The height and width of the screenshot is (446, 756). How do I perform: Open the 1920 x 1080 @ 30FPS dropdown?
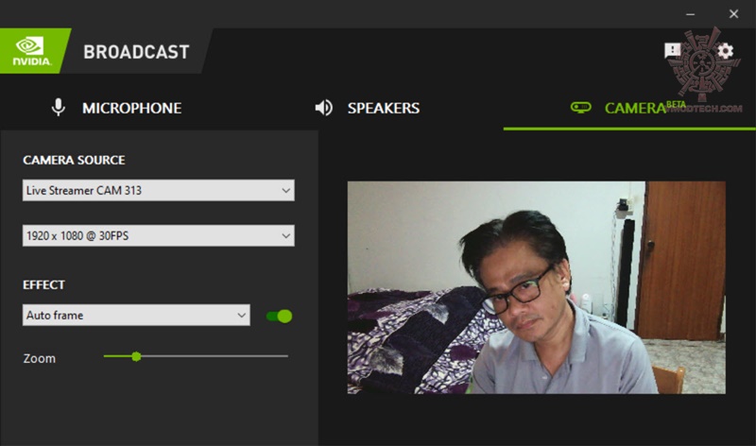click(158, 236)
